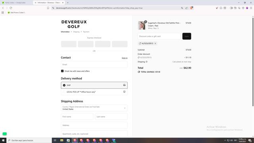This screenshot has height=143, width=254.
Task: Open the purple profile icon in toolbar
Action: click(x=247, y=8)
